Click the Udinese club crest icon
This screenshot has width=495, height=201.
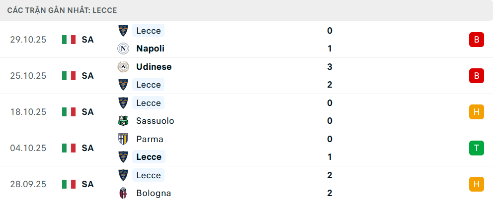coord(123,67)
